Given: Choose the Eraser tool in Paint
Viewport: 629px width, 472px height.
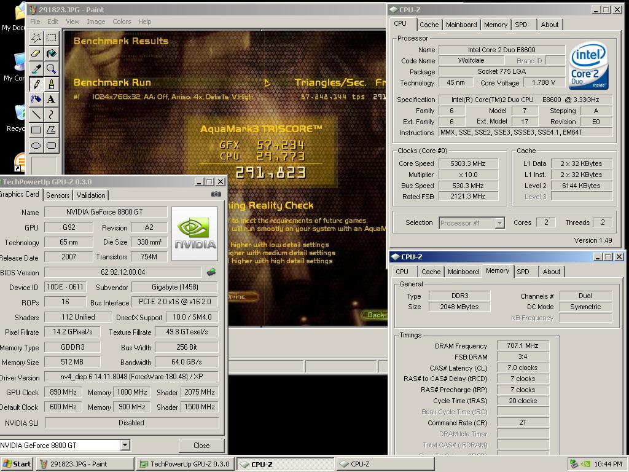Looking at the screenshot, I should click(36, 53).
